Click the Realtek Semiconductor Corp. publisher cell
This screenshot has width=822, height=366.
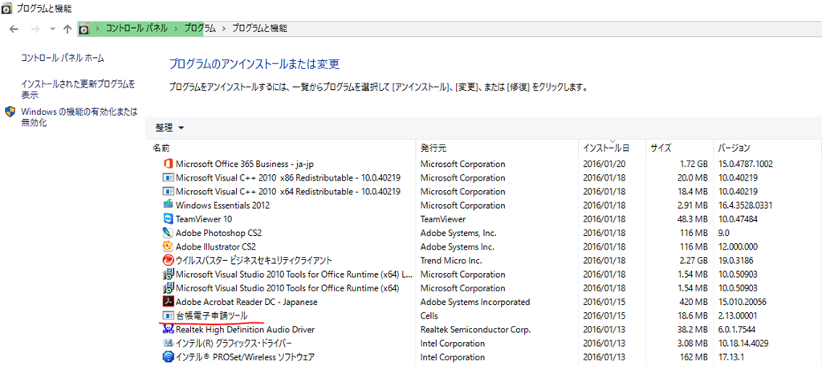pos(475,329)
